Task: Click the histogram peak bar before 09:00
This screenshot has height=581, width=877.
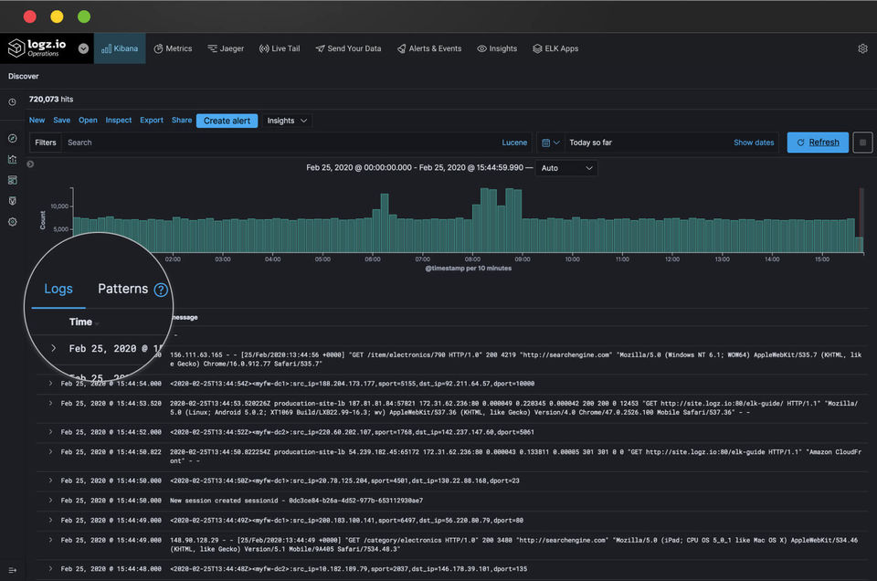Action: (x=510, y=220)
